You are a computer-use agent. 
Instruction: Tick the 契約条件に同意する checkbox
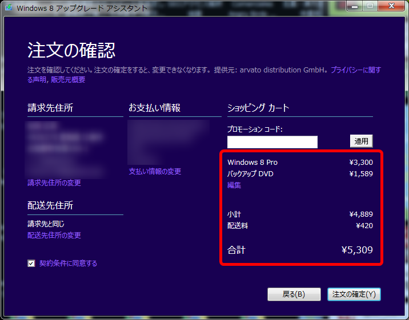tap(31, 263)
